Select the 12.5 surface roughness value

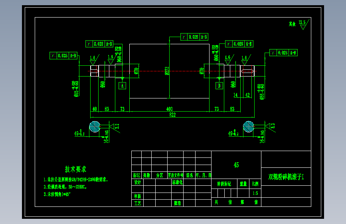pos(302,22)
